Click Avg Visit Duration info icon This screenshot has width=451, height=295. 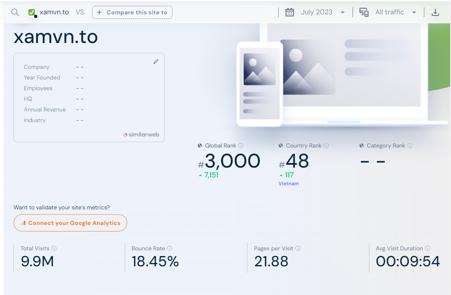tap(428, 248)
